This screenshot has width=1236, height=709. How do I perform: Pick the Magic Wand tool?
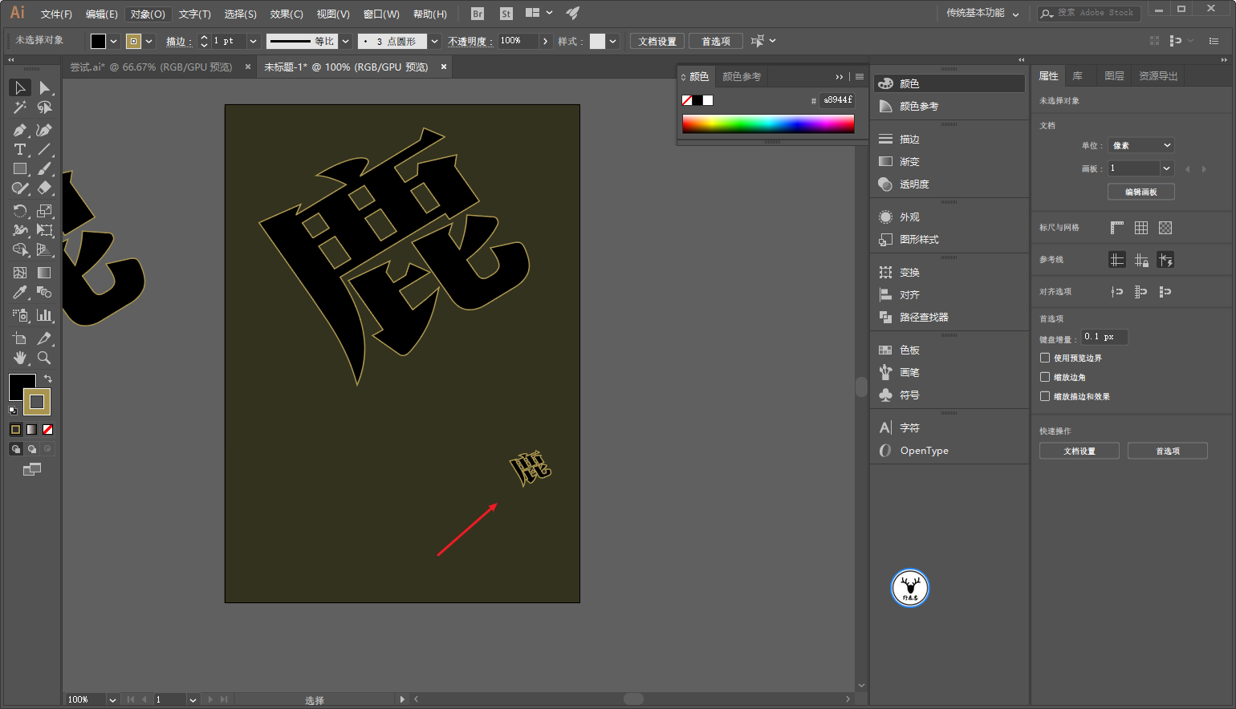click(20, 107)
